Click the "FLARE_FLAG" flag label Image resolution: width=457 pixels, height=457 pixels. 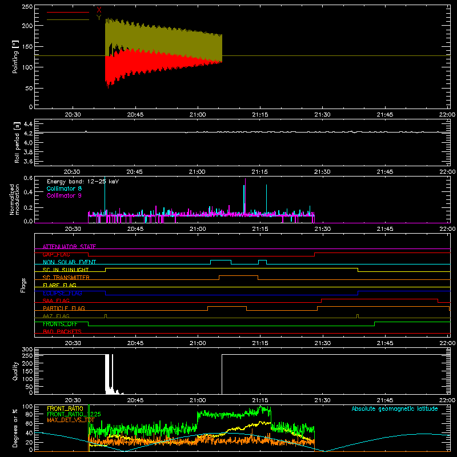click(x=59, y=285)
